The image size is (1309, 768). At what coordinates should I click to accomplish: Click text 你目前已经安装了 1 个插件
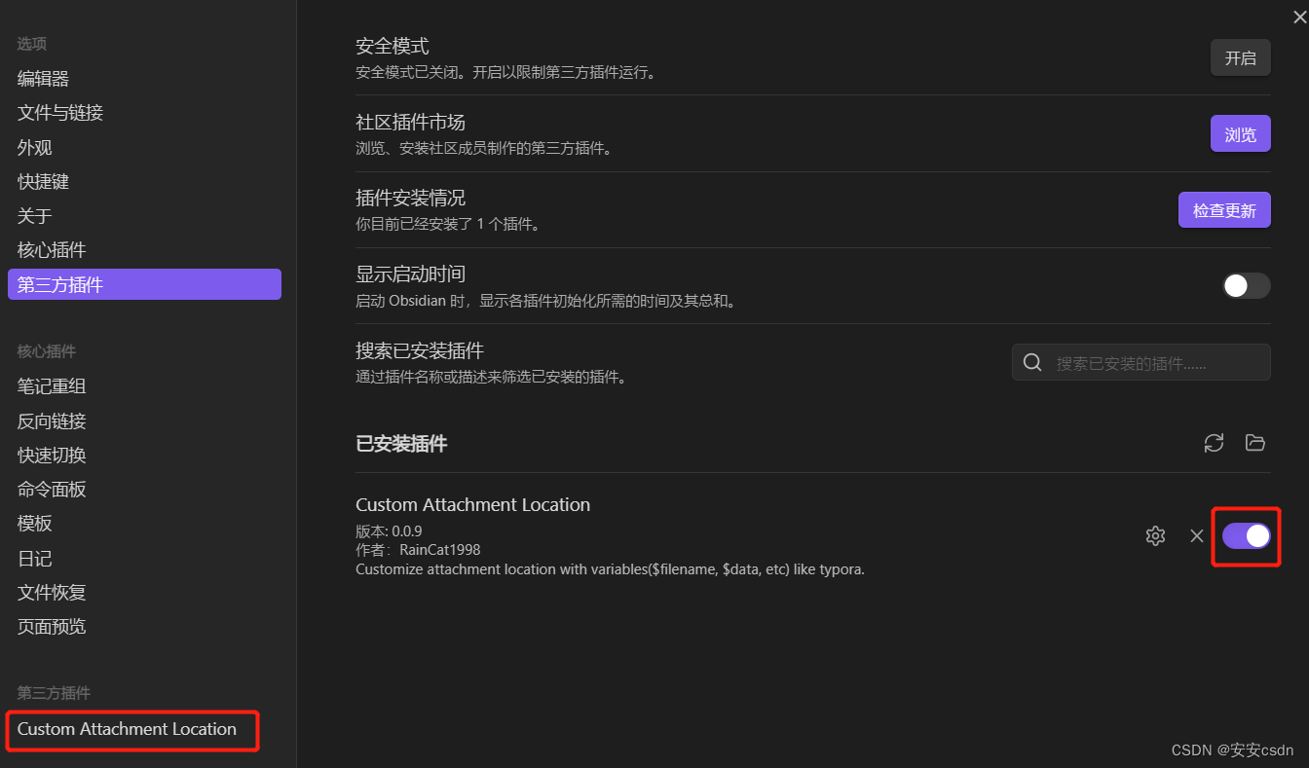coord(448,225)
